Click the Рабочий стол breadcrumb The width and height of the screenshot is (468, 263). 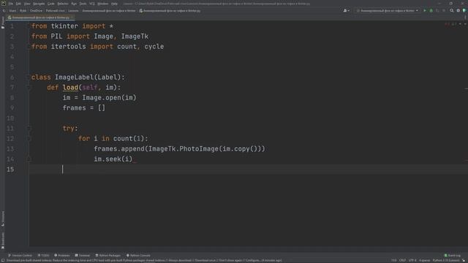56,11
